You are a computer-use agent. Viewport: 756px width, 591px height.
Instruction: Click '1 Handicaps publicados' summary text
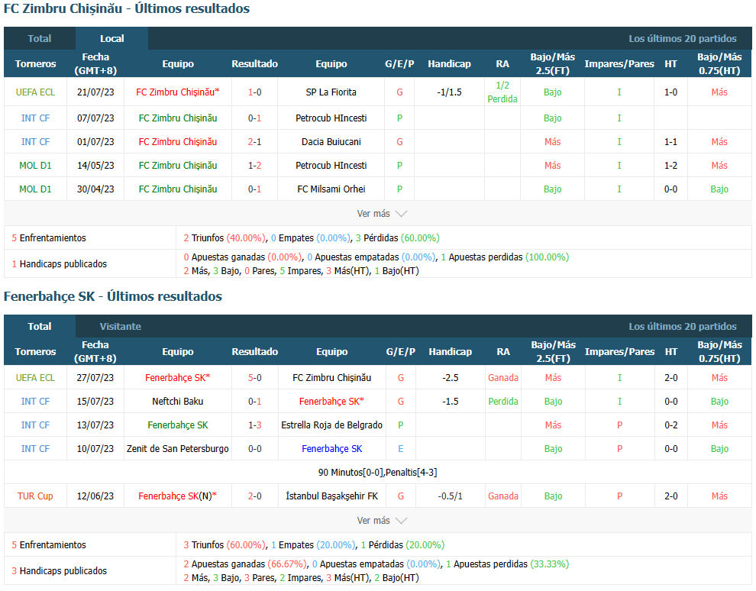click(x=60, y=263)
